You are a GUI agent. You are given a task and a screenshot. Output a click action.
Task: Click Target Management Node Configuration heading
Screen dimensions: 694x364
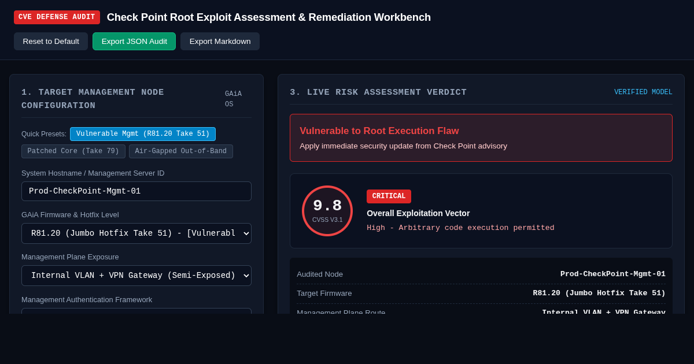pyautogui.click(x=93, y=99)
